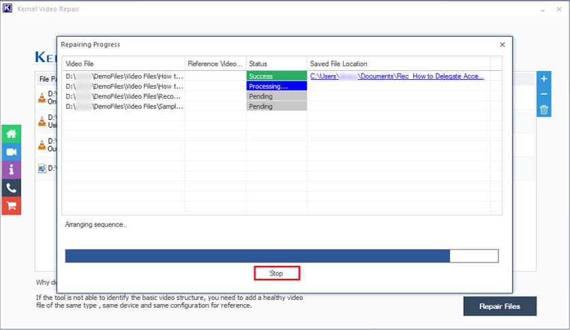The height and width of the screenshot is (330, 570).
Task: Open the saved file location link
Action: pos(397,76)
